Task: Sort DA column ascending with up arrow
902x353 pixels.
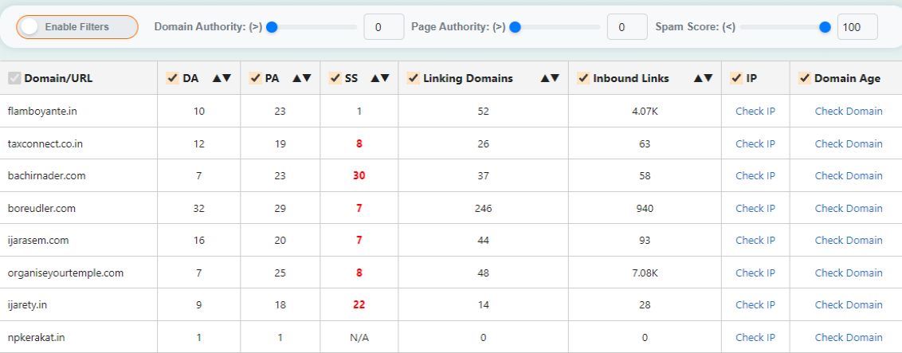Action: pos(217,78)
